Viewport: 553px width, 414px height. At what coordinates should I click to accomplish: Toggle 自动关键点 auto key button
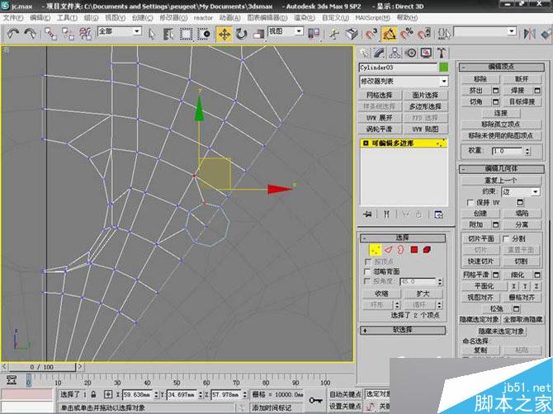pos(345,394)
